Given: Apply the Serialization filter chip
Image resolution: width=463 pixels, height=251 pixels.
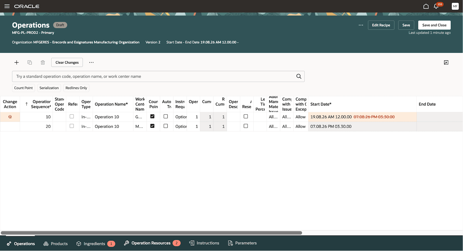Looking at the screenshot, I should [x=49, y=88].
